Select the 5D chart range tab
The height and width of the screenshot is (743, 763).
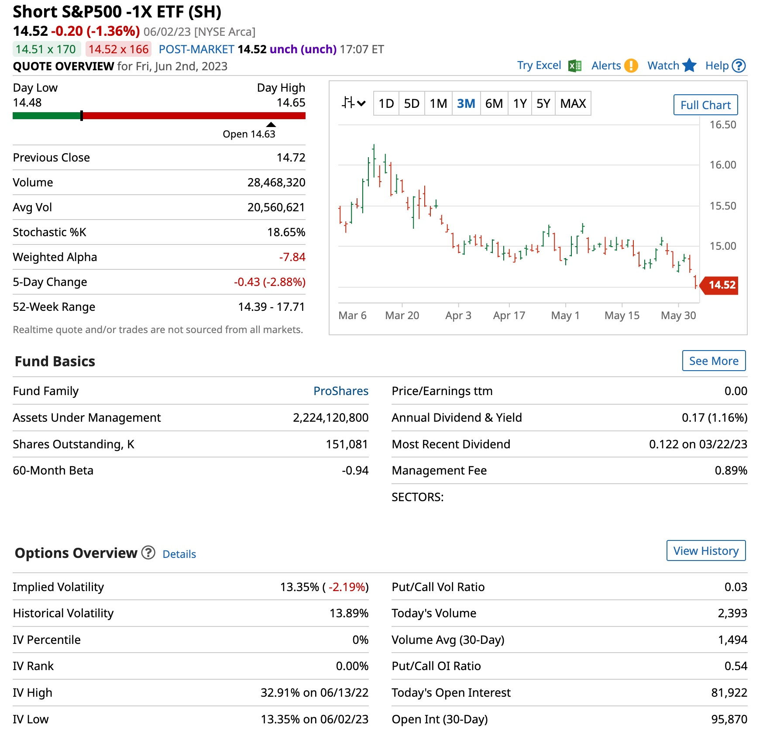coord(412,103)
